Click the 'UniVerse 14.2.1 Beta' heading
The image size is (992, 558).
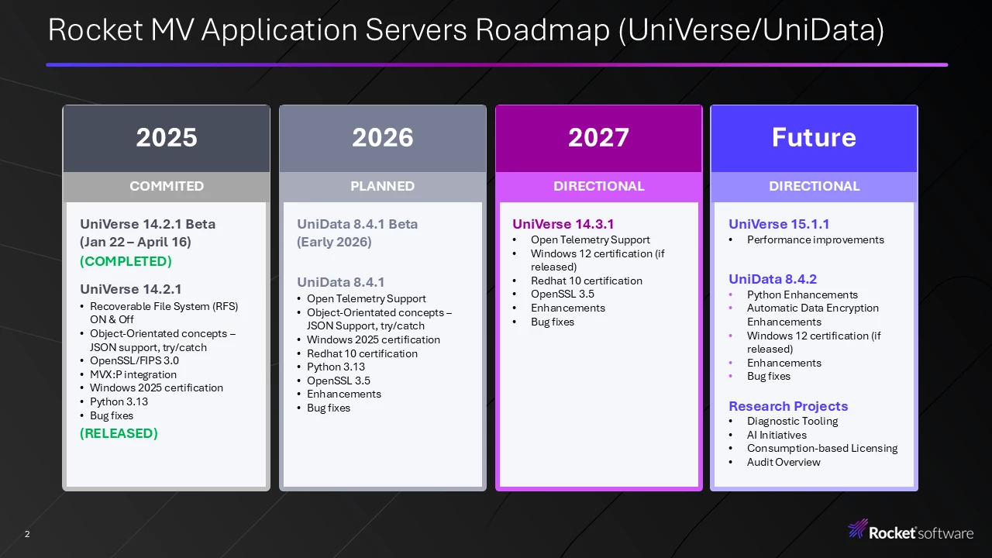148,224
